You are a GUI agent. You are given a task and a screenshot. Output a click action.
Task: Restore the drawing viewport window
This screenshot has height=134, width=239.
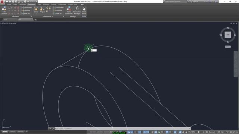pos(233,23)
